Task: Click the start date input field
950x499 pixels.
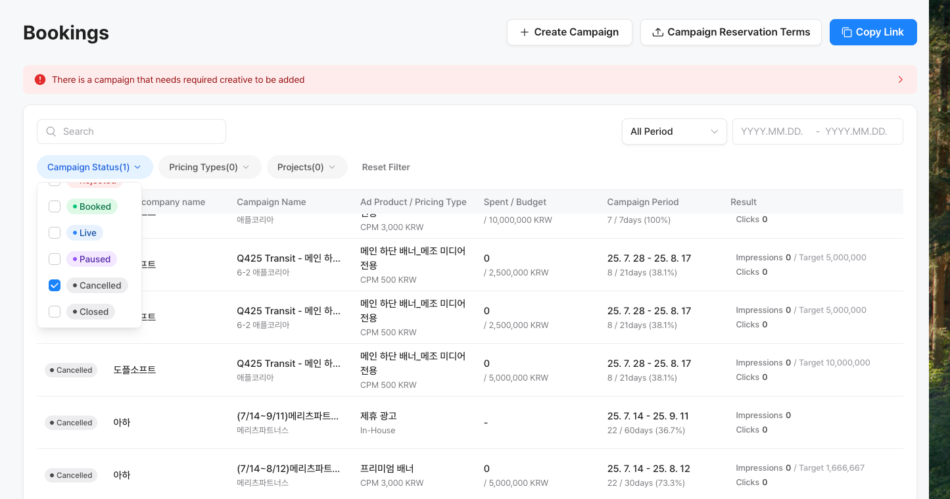Action: [772, 131]
